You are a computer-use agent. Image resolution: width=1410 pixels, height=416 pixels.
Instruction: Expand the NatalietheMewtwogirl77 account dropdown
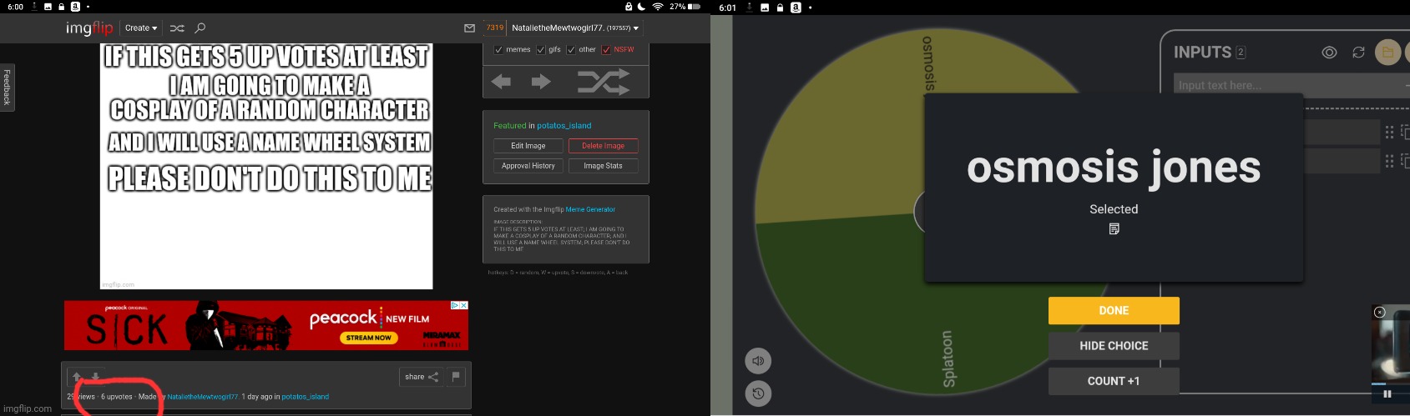575,28
